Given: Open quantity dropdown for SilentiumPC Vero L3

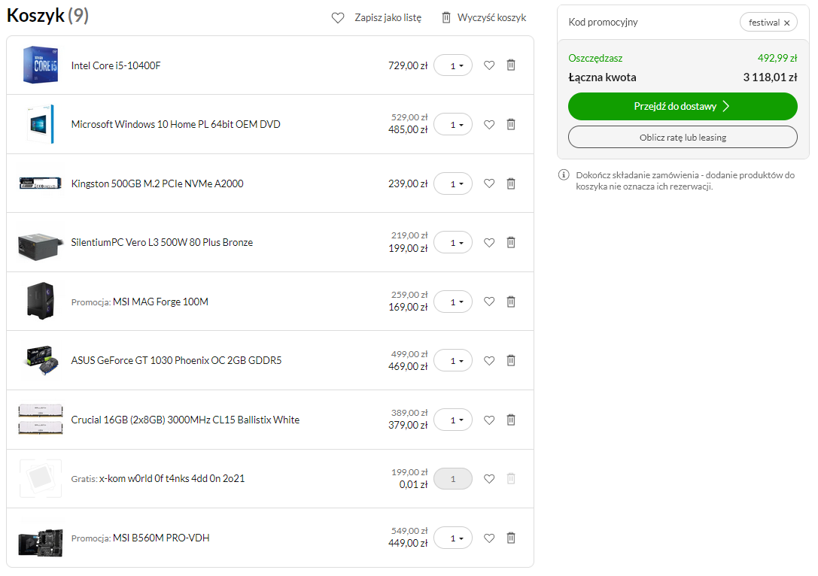Looking at the screenshot, I should point(453,243).
